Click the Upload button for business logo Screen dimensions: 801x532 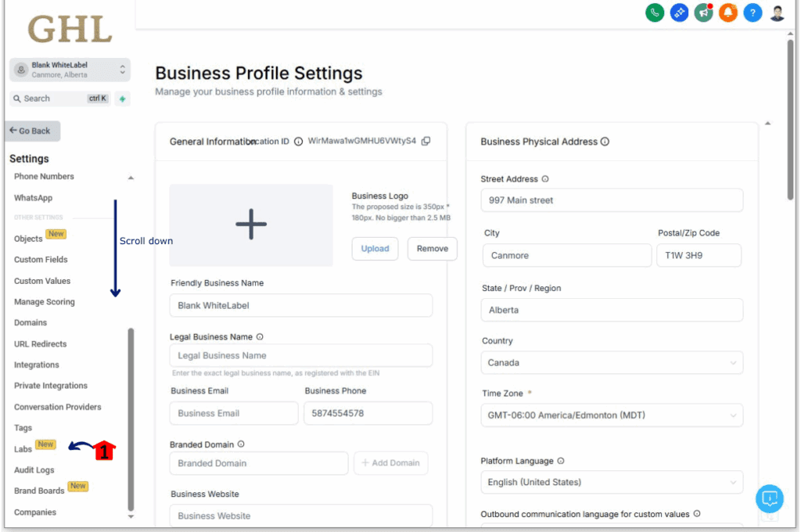(x=375, y=249)
